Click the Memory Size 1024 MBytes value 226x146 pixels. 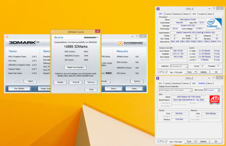210,113
